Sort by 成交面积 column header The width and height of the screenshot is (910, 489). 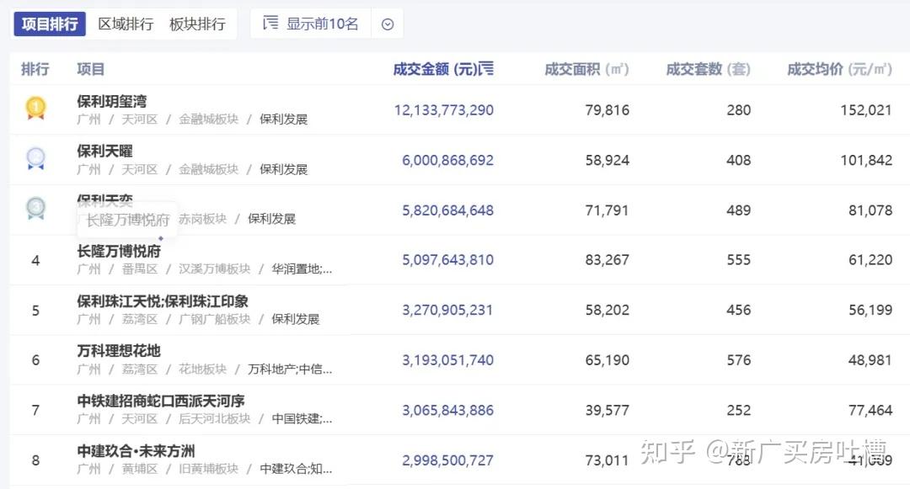pyautogui.click(x=586, y=70)
